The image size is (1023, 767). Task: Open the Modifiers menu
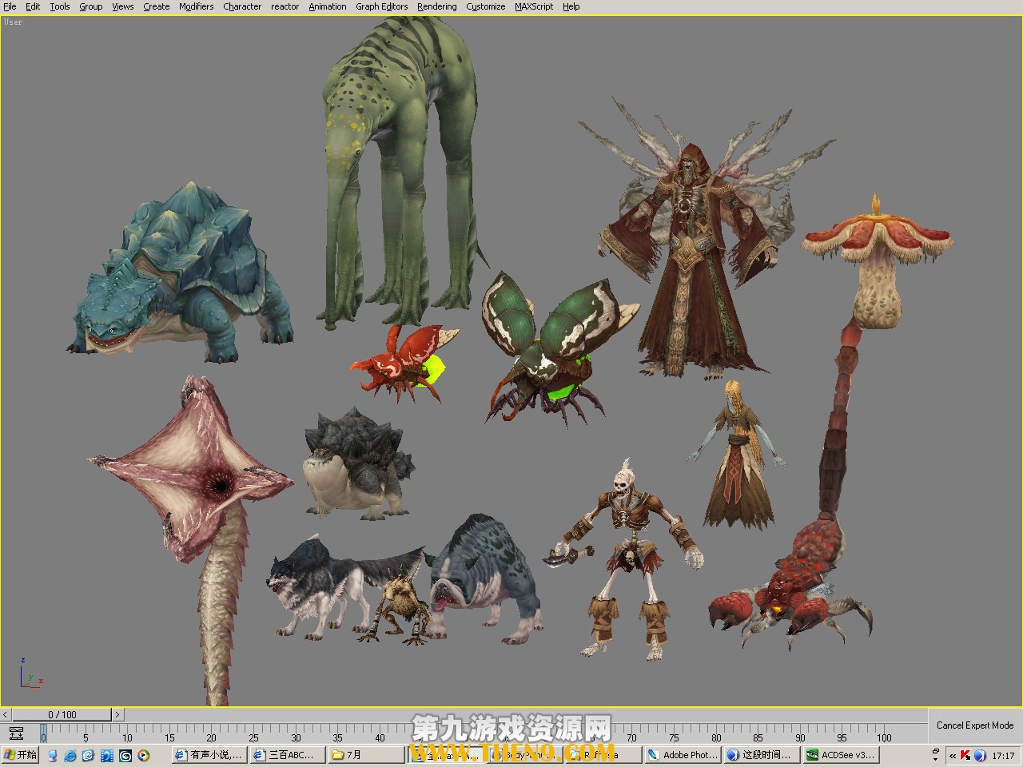196,6
